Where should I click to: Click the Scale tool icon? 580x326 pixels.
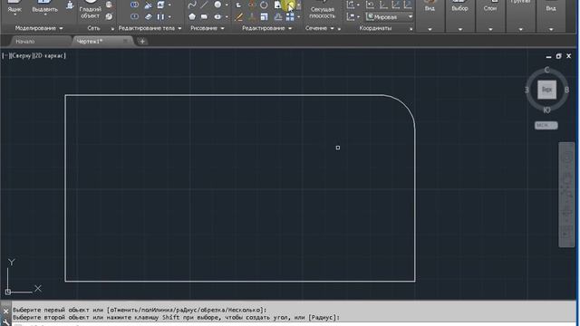264,16
